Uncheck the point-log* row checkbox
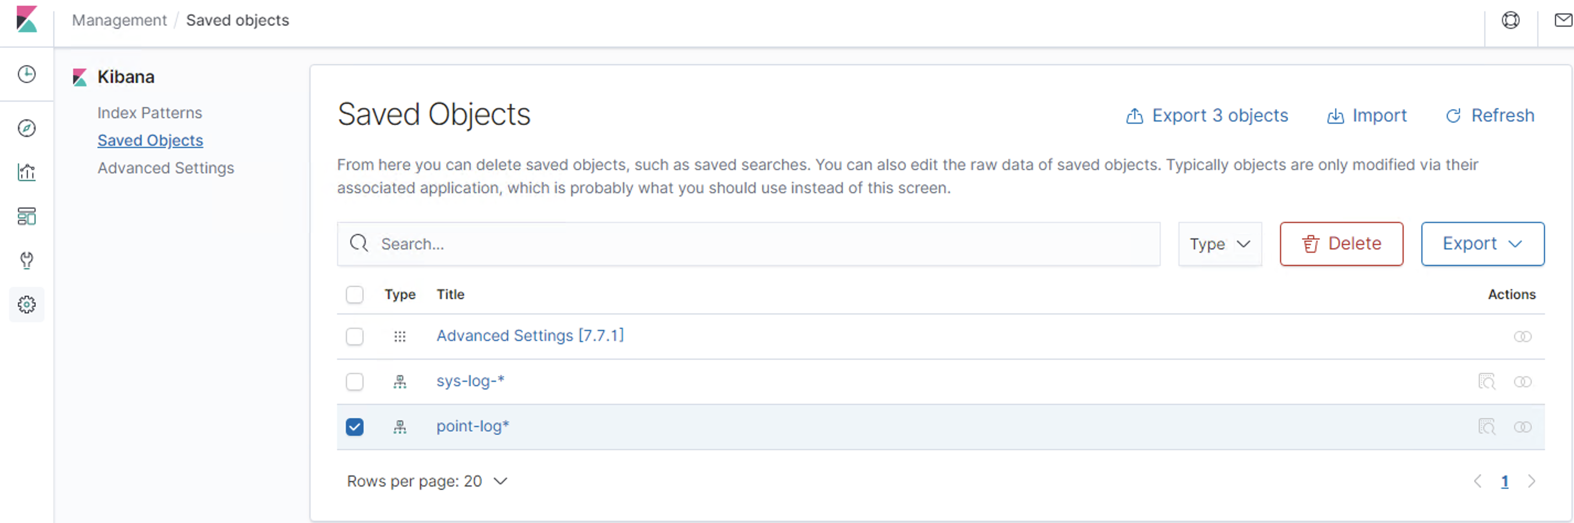 pyautogui.click(x=355, y=426)
